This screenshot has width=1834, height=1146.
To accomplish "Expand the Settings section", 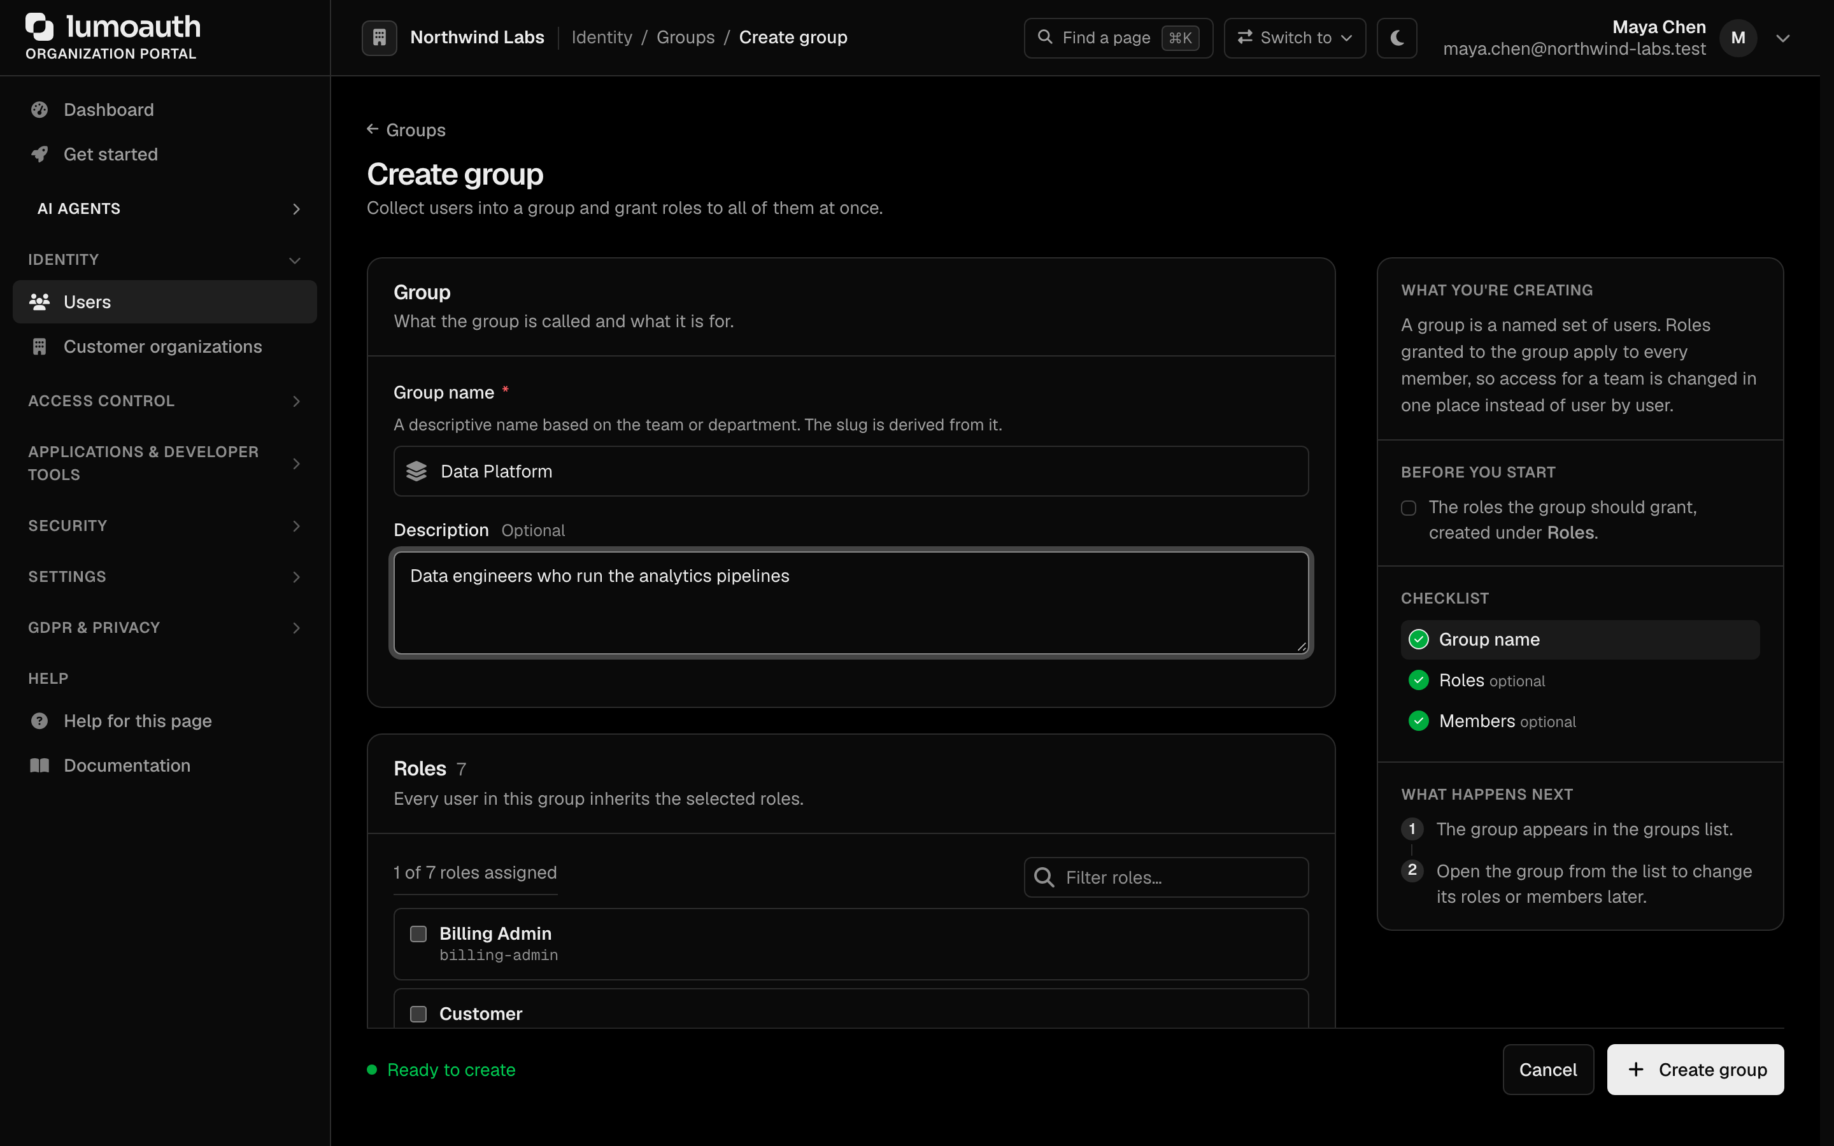I will pyautogui.click(x=165, y=577).
